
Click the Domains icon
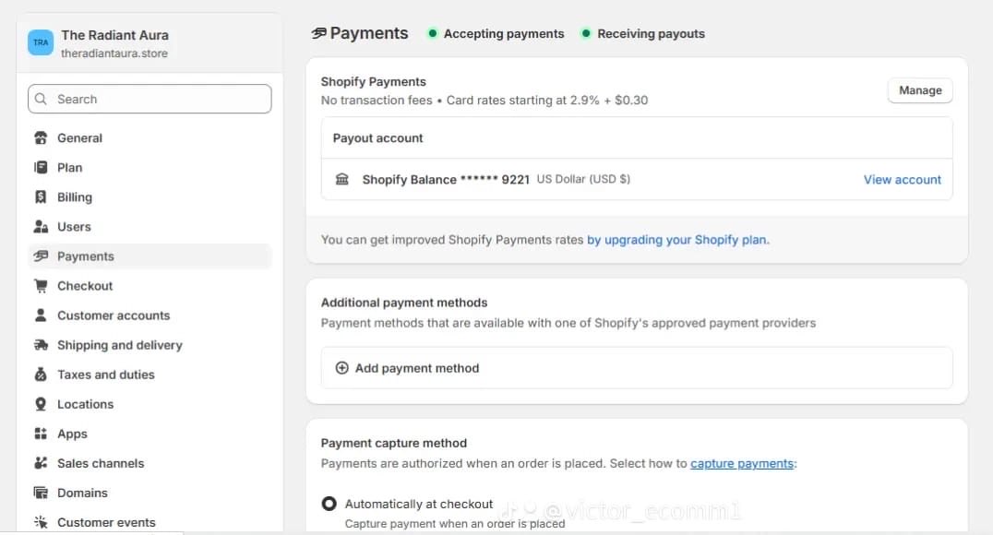click(x=41, y=493)
